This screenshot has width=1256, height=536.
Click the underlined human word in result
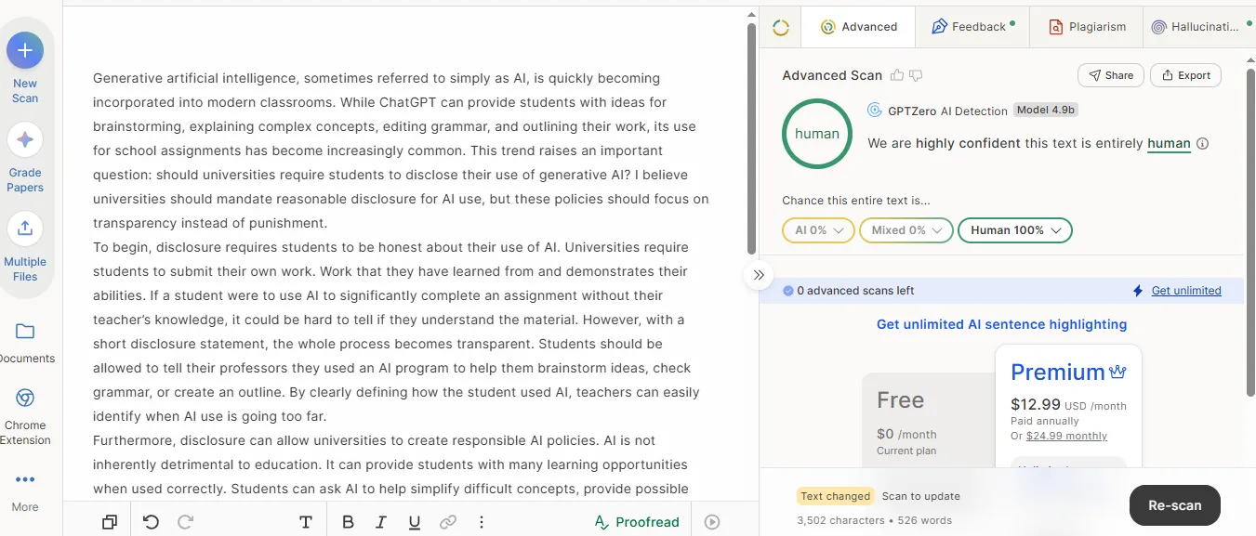(1169, 143)
